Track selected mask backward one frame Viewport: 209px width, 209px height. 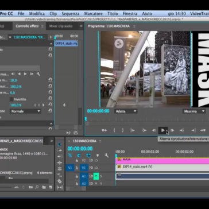13,74
